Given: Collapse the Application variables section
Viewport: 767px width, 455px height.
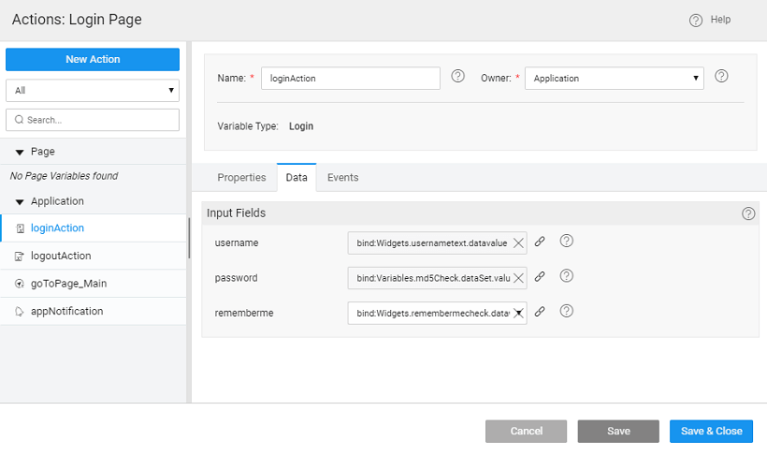Looking at the screenshot, I should tap(20, 201).
